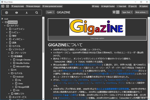150x100 pixels.
Task: Click the GIGAZINEについて heading
Action: (65, 45)
